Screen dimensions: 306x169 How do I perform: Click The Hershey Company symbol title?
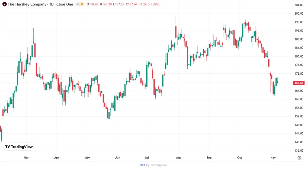[27, 4]
